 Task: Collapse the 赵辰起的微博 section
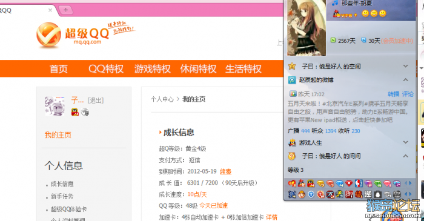pyautogui.click(x=405, y=80)
